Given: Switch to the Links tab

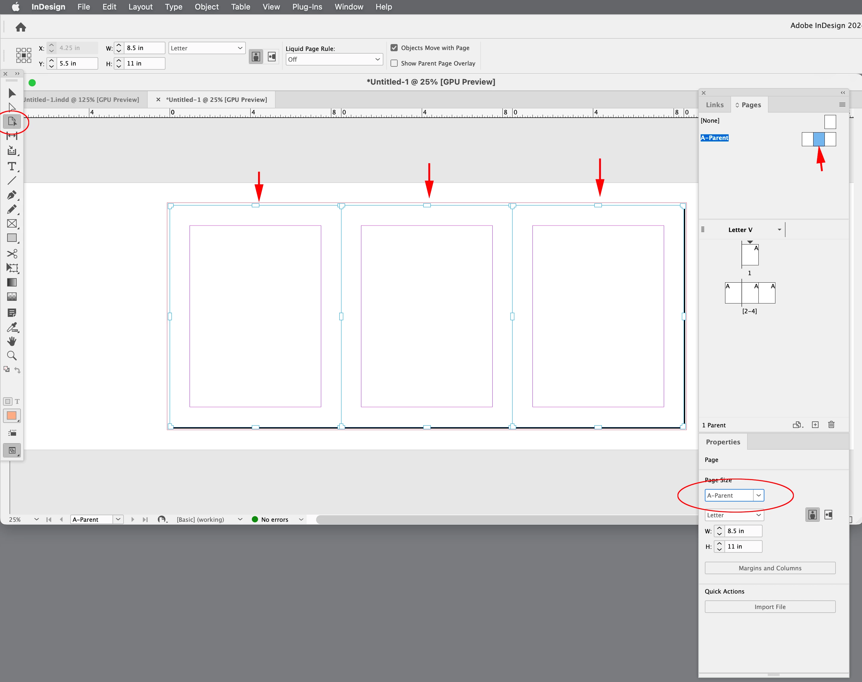Looking at the screenshot, I should click(x=714, y=105).
